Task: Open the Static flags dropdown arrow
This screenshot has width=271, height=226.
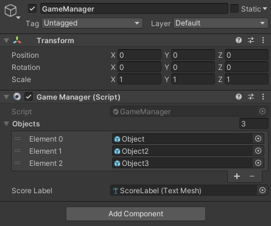Action: [265, 9]
